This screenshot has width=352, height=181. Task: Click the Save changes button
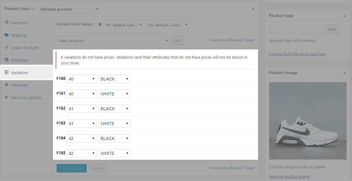point(71,168)
